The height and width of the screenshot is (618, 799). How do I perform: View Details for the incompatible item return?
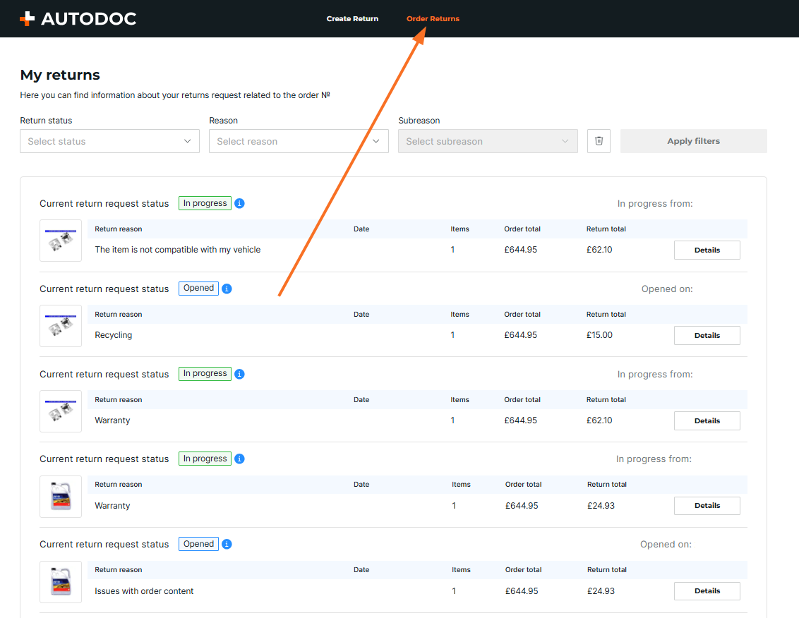707,250
